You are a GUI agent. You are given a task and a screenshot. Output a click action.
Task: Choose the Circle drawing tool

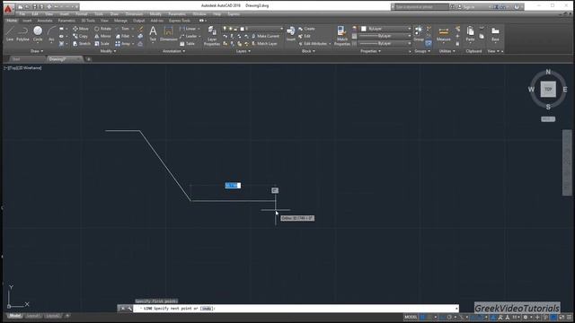coord(38,33)
